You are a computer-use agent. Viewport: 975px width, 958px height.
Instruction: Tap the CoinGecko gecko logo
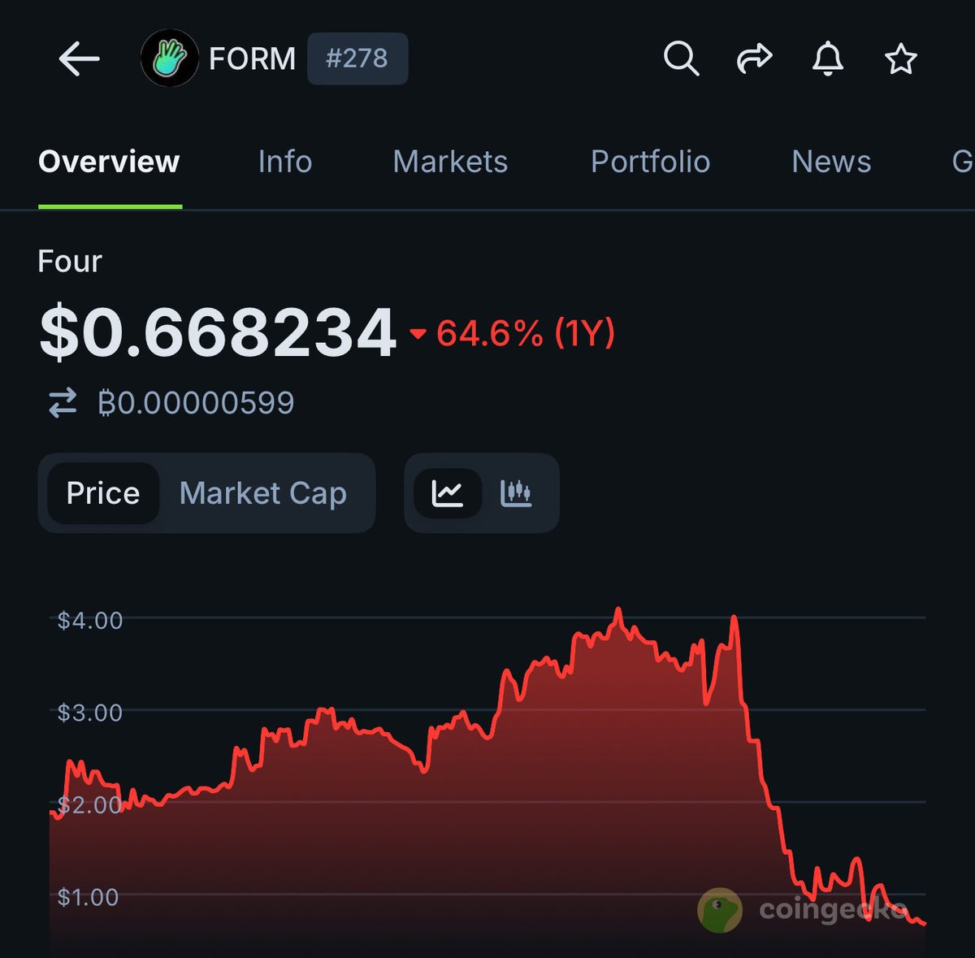pyautogui.click(x=720, y=909)
